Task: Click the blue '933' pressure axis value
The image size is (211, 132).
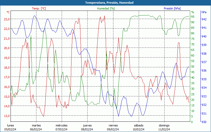Action: click(204, 96)
